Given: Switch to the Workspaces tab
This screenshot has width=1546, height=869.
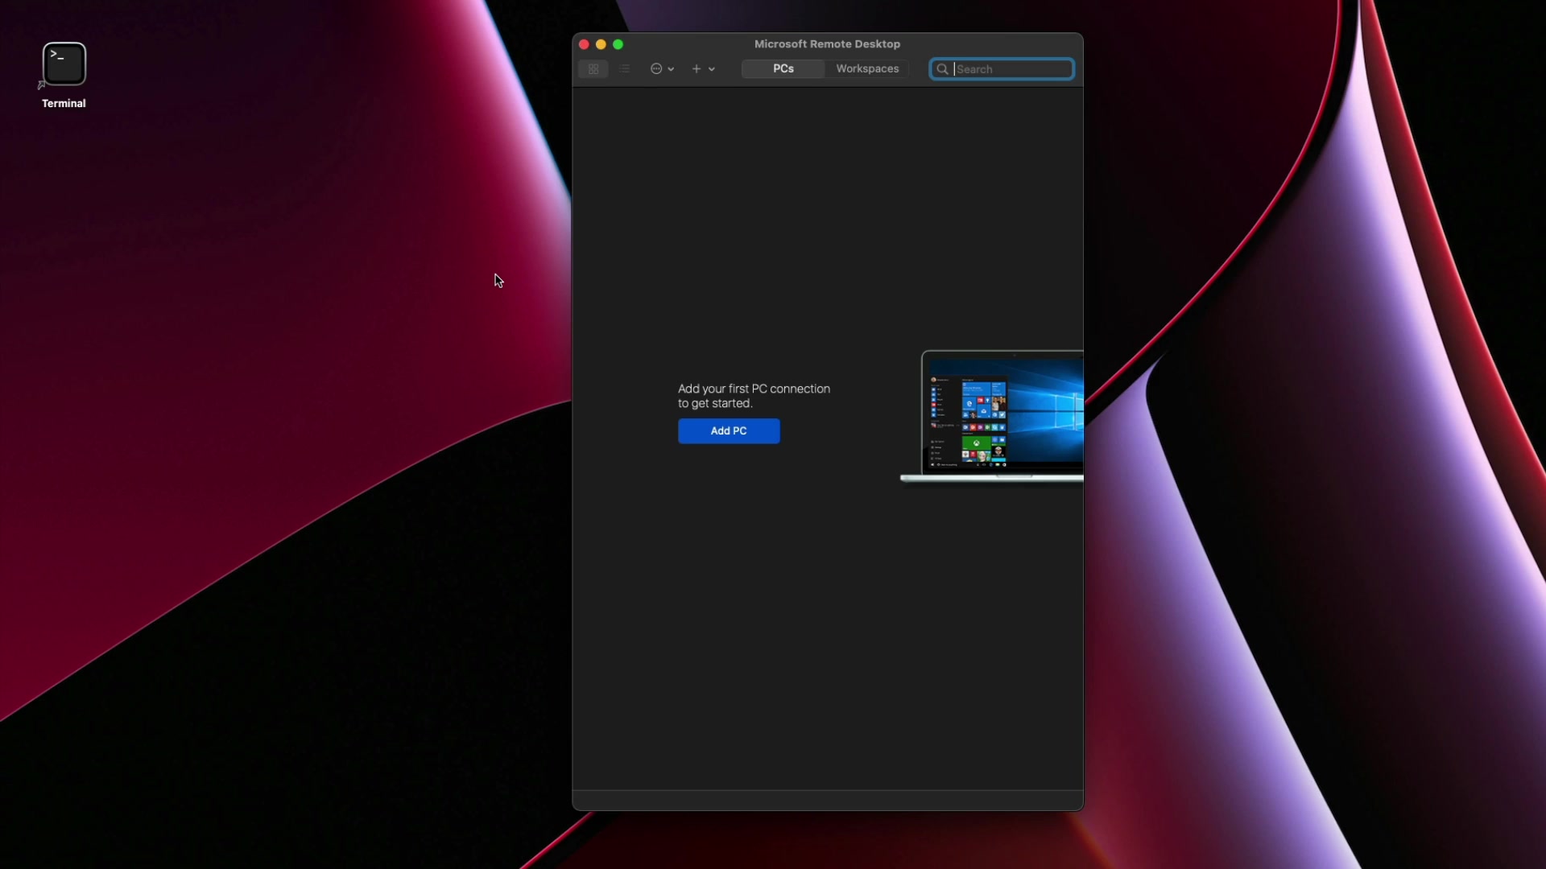Looking at the screenshot, I should coord(867,69).
